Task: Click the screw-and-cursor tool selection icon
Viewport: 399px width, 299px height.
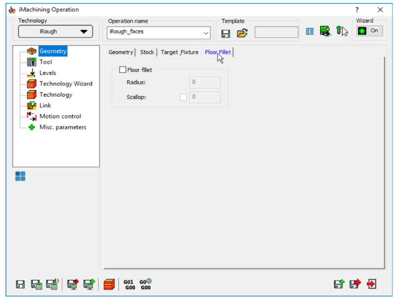Action: 341,30
